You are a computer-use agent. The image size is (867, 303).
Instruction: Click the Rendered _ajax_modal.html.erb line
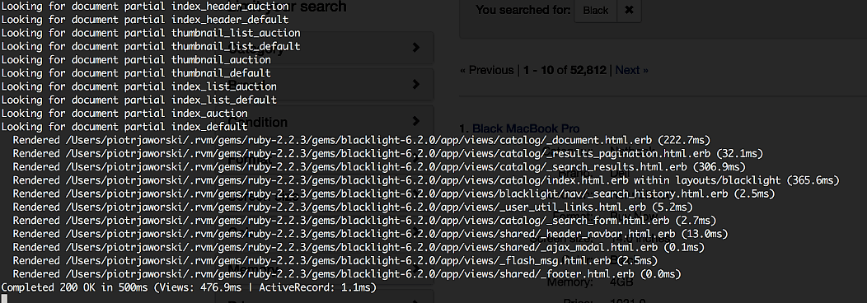(359, 247)
